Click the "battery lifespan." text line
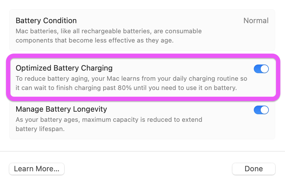This screenshot has height=184, width=285. tap(40, 129)
